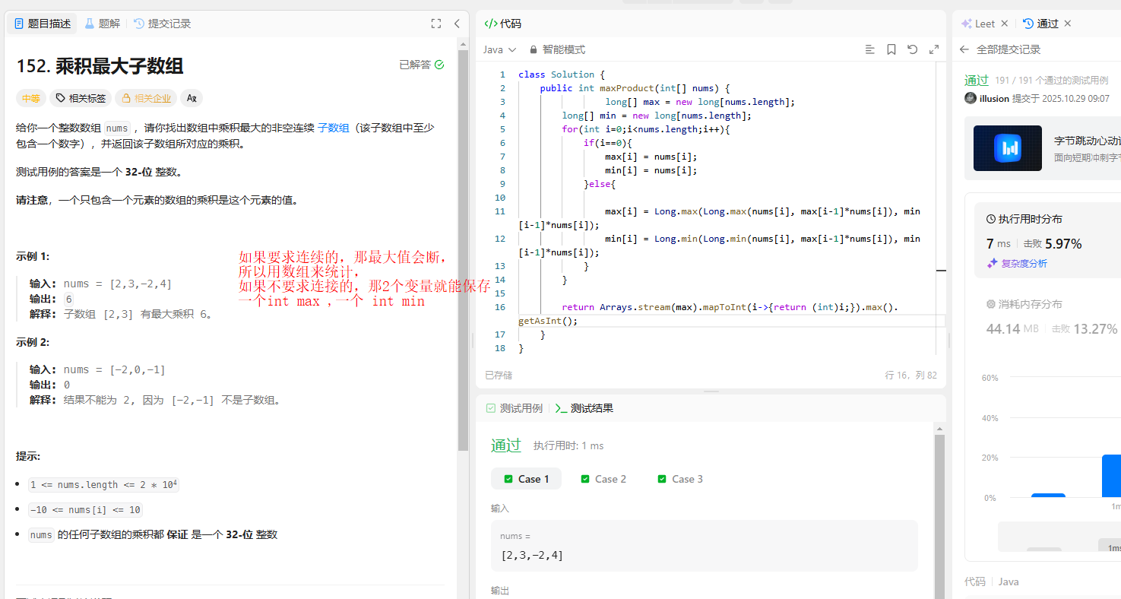Image resolution: width=1121 pixels, height=599 pixels.
Task: Click the 44.14 MB memory value
Action: (x=1012, y=328)
